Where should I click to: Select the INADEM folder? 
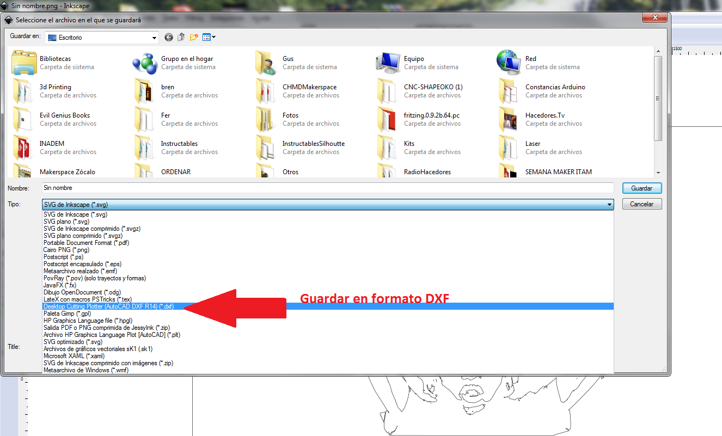point(54,148)
